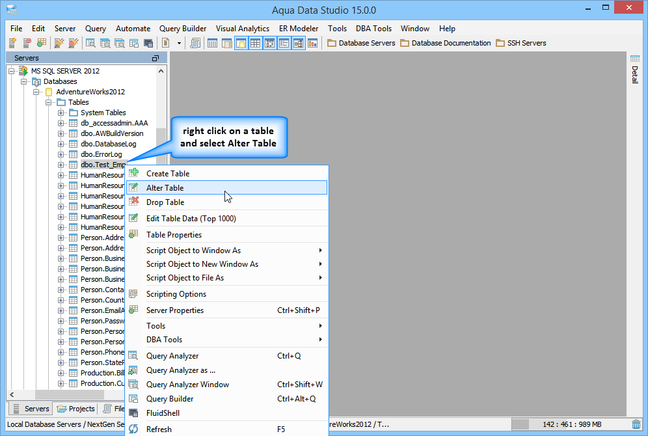
Task: Choose Query Analyzer Window in context menu
Action: coord(227,385)
